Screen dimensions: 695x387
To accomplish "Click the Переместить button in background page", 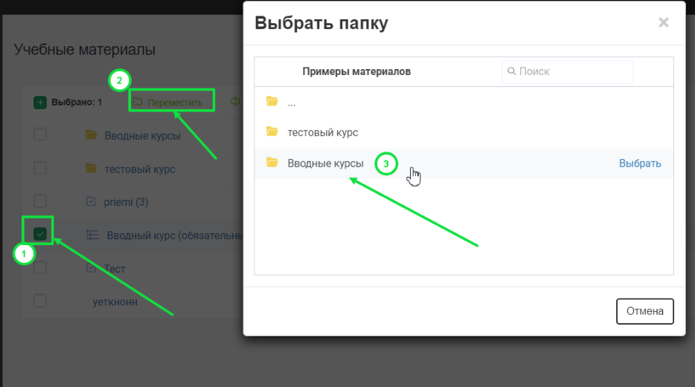I will pos(168,103).
